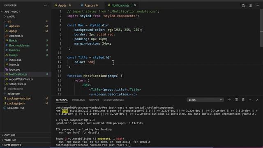Click the hash icon on the App.css tab

tap(82, 5)
